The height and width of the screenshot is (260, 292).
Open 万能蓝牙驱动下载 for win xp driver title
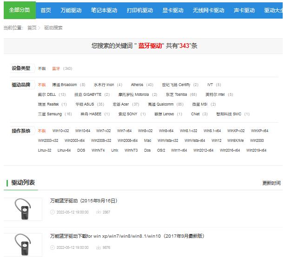tap(127, 236)
